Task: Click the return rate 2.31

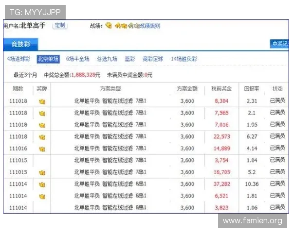Action: tap(252, 101)
